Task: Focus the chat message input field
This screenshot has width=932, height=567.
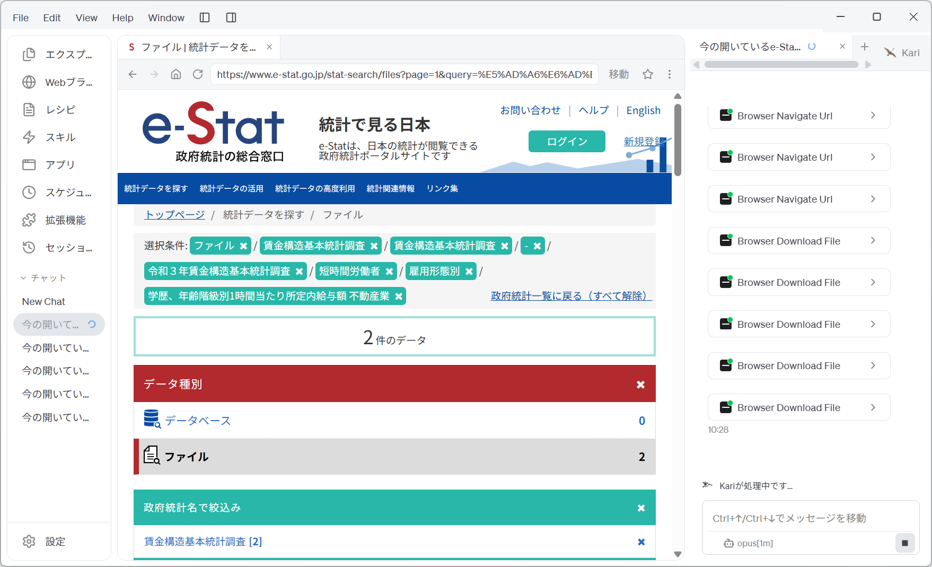Action: (x=810, y=518)
